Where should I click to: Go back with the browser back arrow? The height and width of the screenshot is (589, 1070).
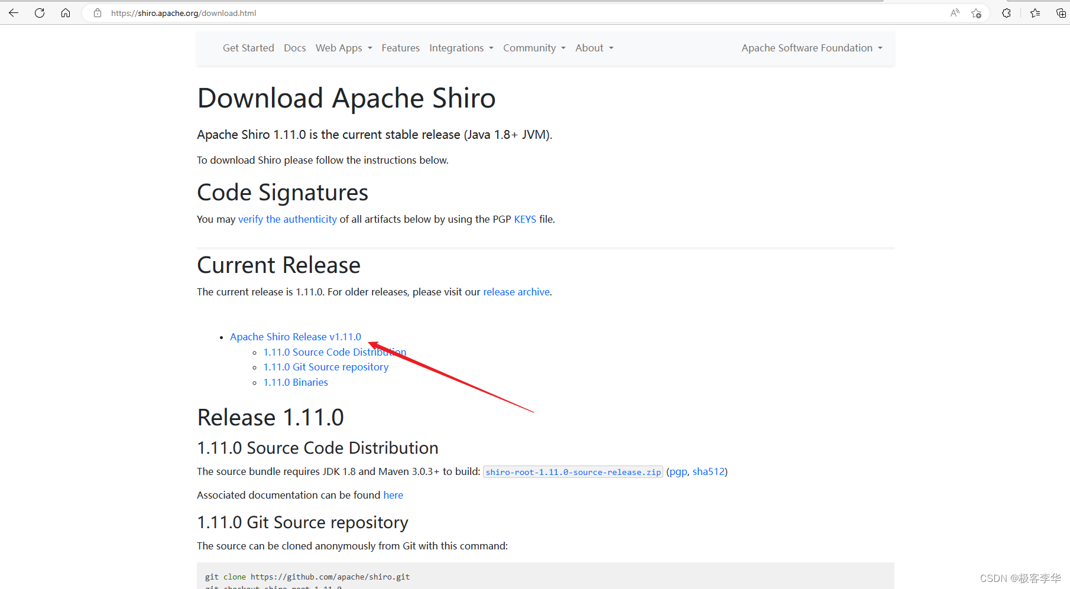pos(14,13)
